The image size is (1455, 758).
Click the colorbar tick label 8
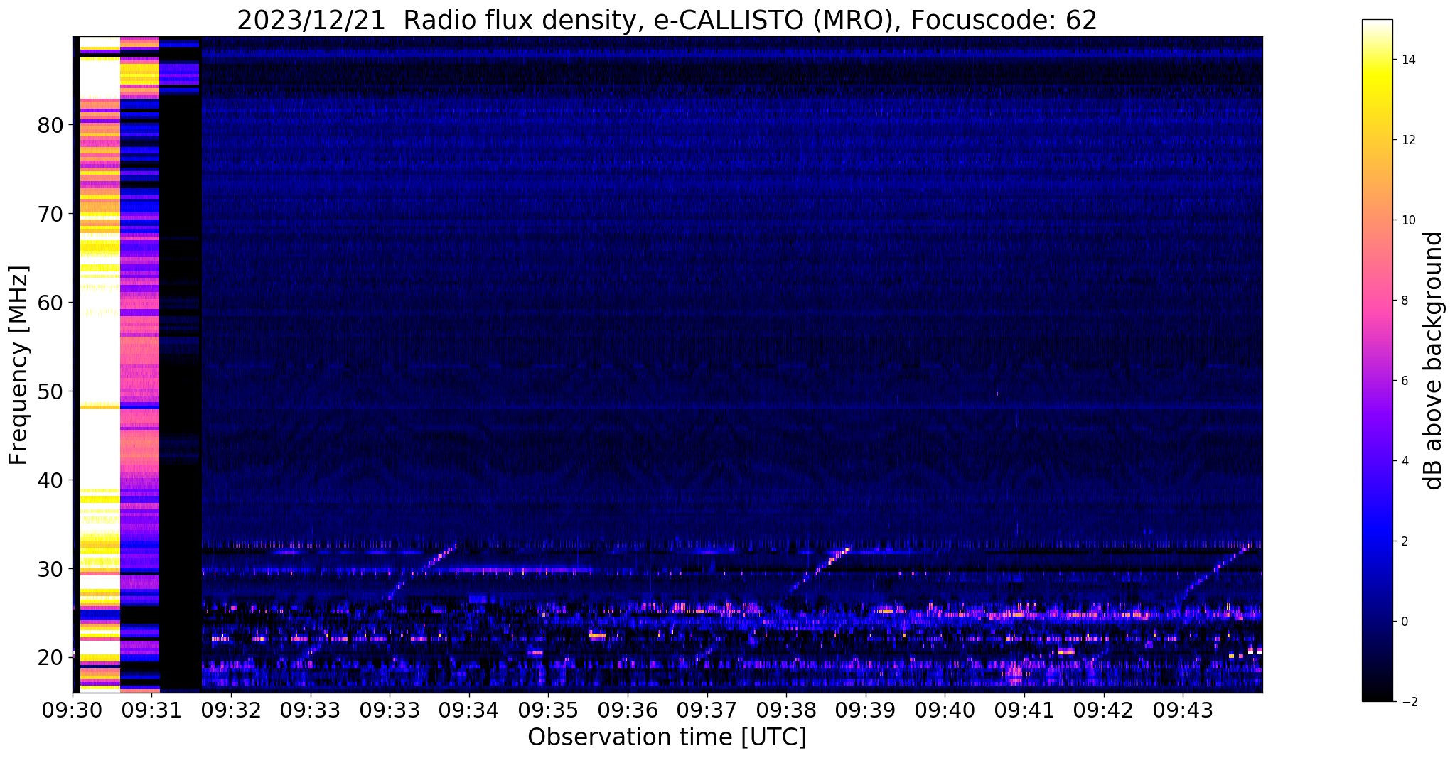(x=1404, y=301)
